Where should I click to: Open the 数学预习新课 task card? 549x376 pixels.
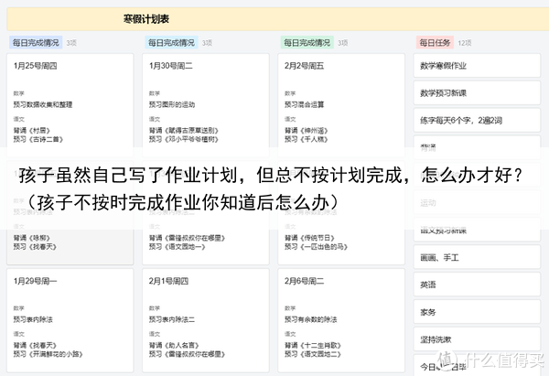[475, 92]
